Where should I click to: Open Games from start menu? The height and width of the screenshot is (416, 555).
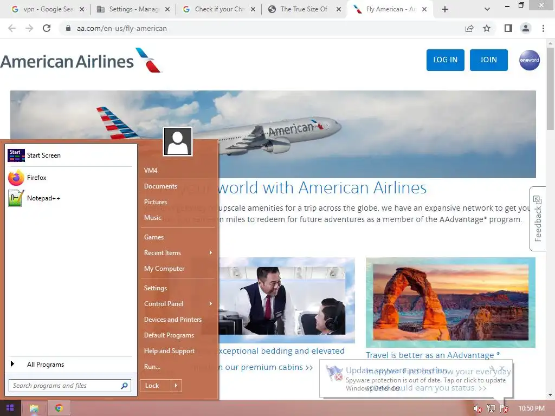pos(154,237)
